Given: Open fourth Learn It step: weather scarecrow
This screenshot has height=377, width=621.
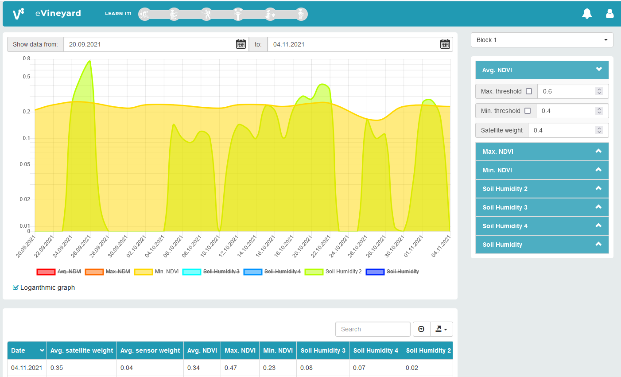Looking at the screenshot, I should pos(238,14).
